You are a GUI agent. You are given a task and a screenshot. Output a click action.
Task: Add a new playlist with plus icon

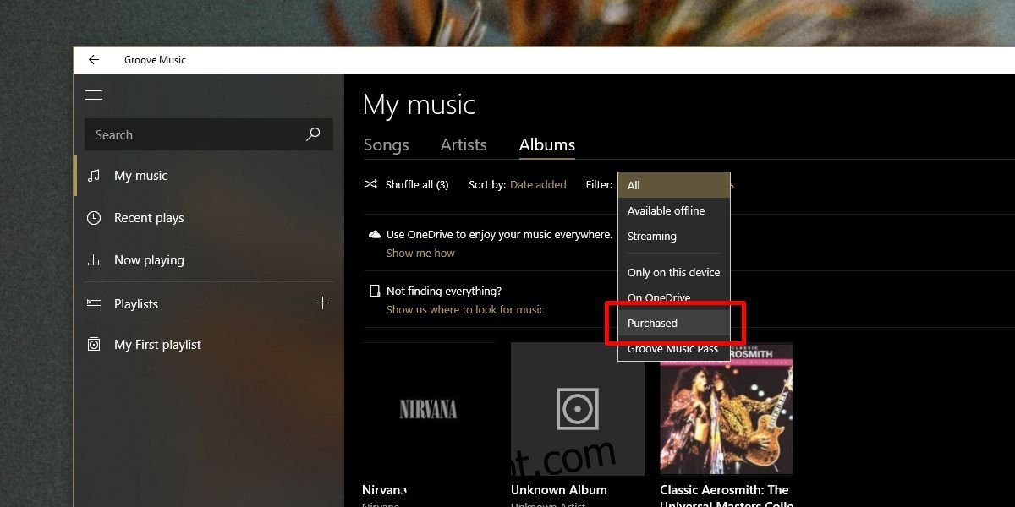[322, 303]
